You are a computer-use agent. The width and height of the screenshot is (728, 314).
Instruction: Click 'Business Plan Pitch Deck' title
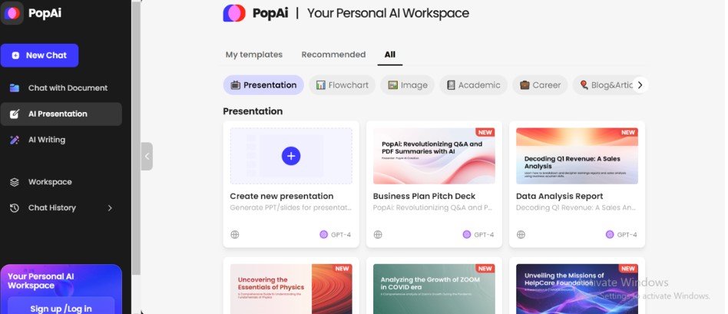425,196
